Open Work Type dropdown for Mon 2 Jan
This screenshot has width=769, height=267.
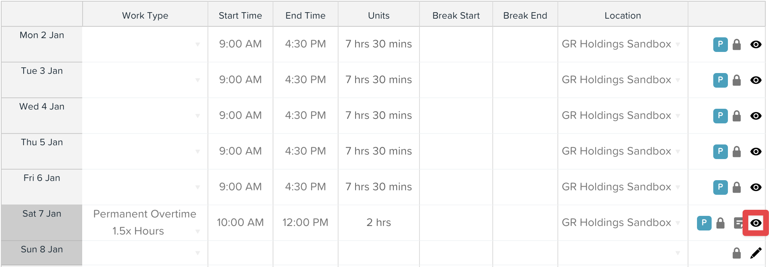(x=145, y=44)
